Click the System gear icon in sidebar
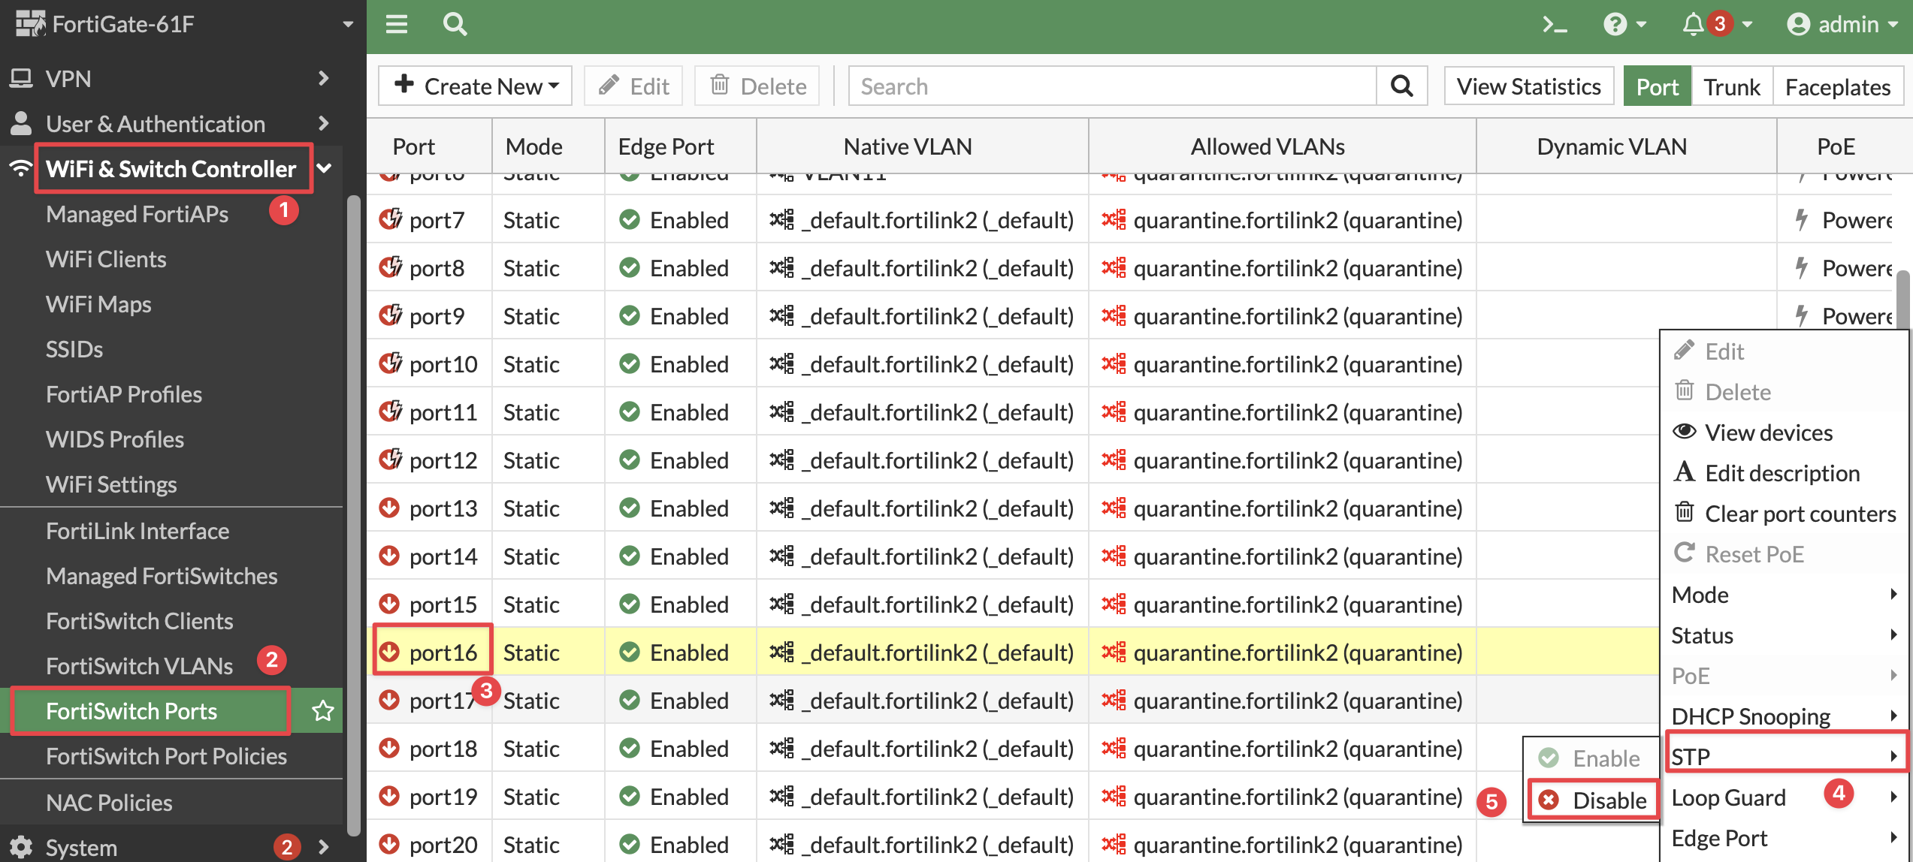The width and height of the screenshot is (1913, 862). click(21, 847)
